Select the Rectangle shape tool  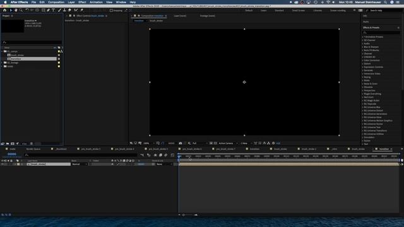point(43,10)
